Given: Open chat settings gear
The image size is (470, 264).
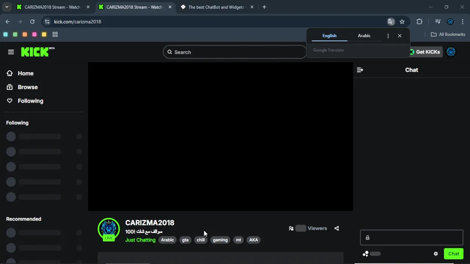Looking at the screenshot, I should (x=436, y=254).
